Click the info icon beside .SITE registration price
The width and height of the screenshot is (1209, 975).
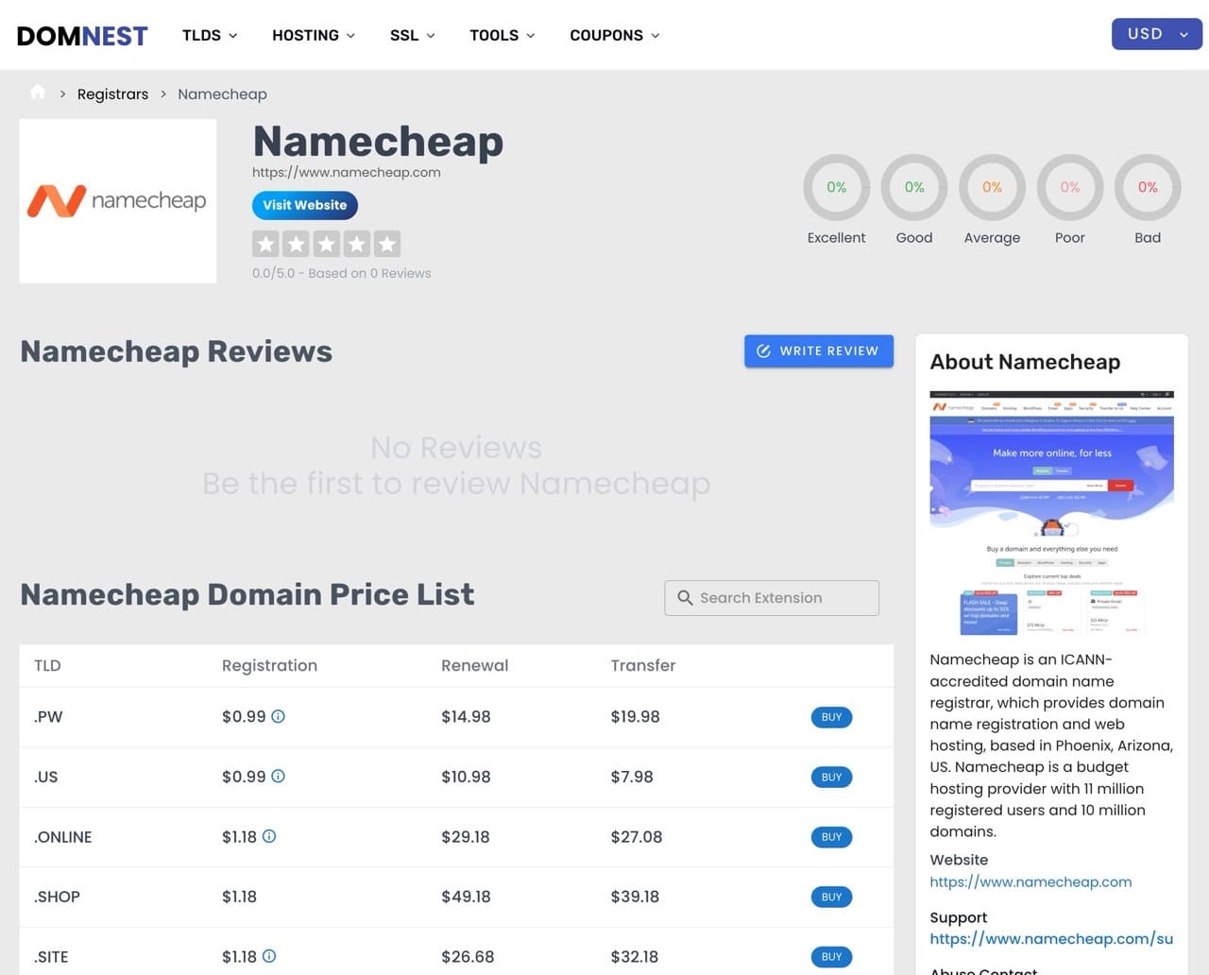coord(269,956)
